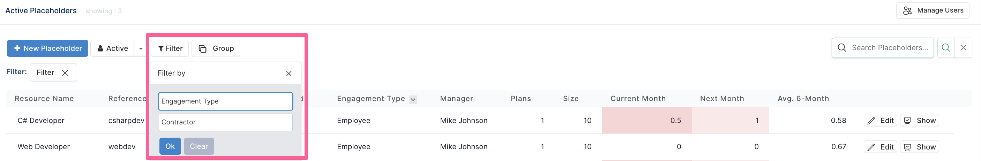Screen dimensions: 981x161
Task: Expand the Active status dropdown arrow
Action: (141, 48)
